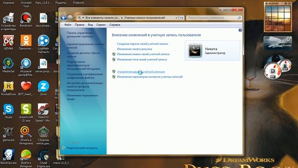Click the address bar breadcrumb Учетные записи пользователей
This screenshot has height=168, width=298.
click(144, 18)
